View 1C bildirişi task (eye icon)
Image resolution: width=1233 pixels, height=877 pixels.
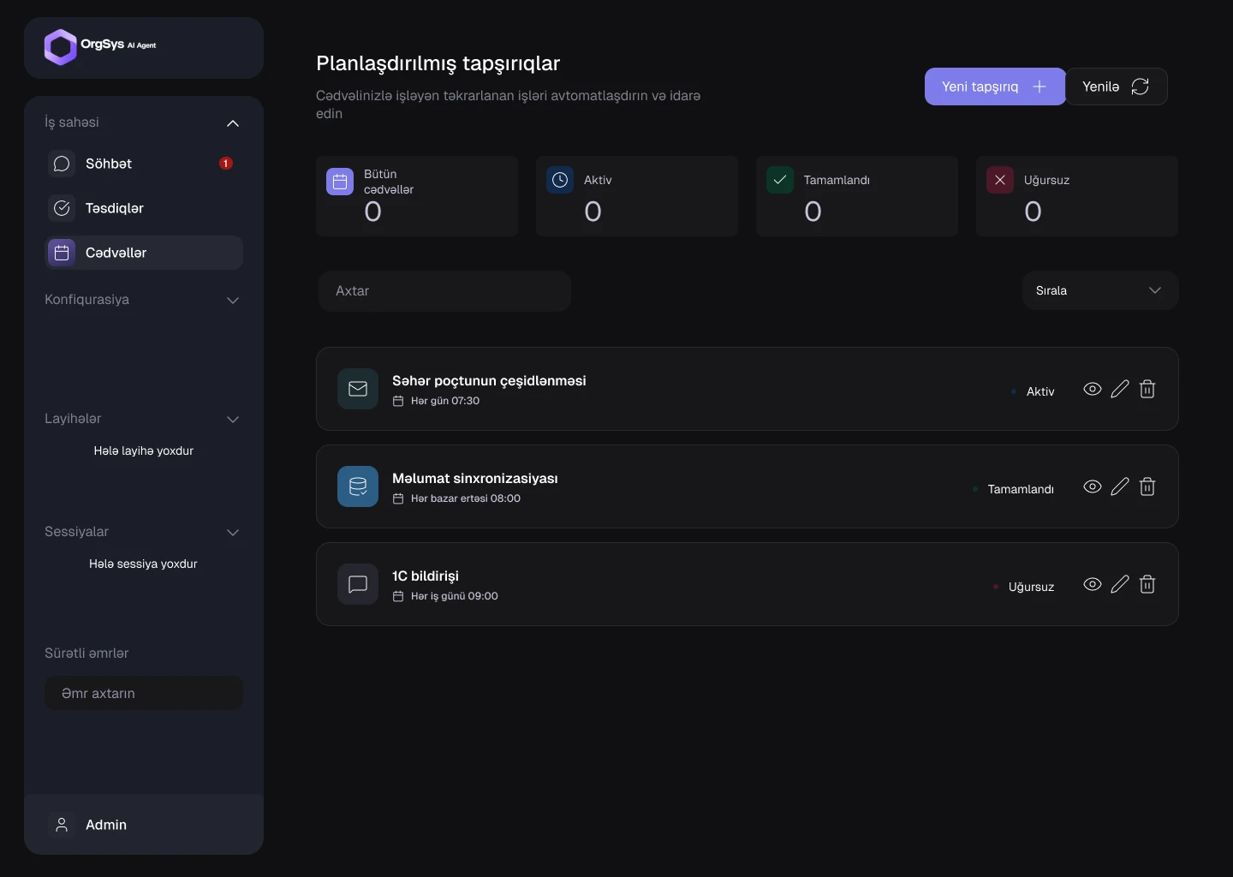pyautogui.click(x=1093, y=584)
